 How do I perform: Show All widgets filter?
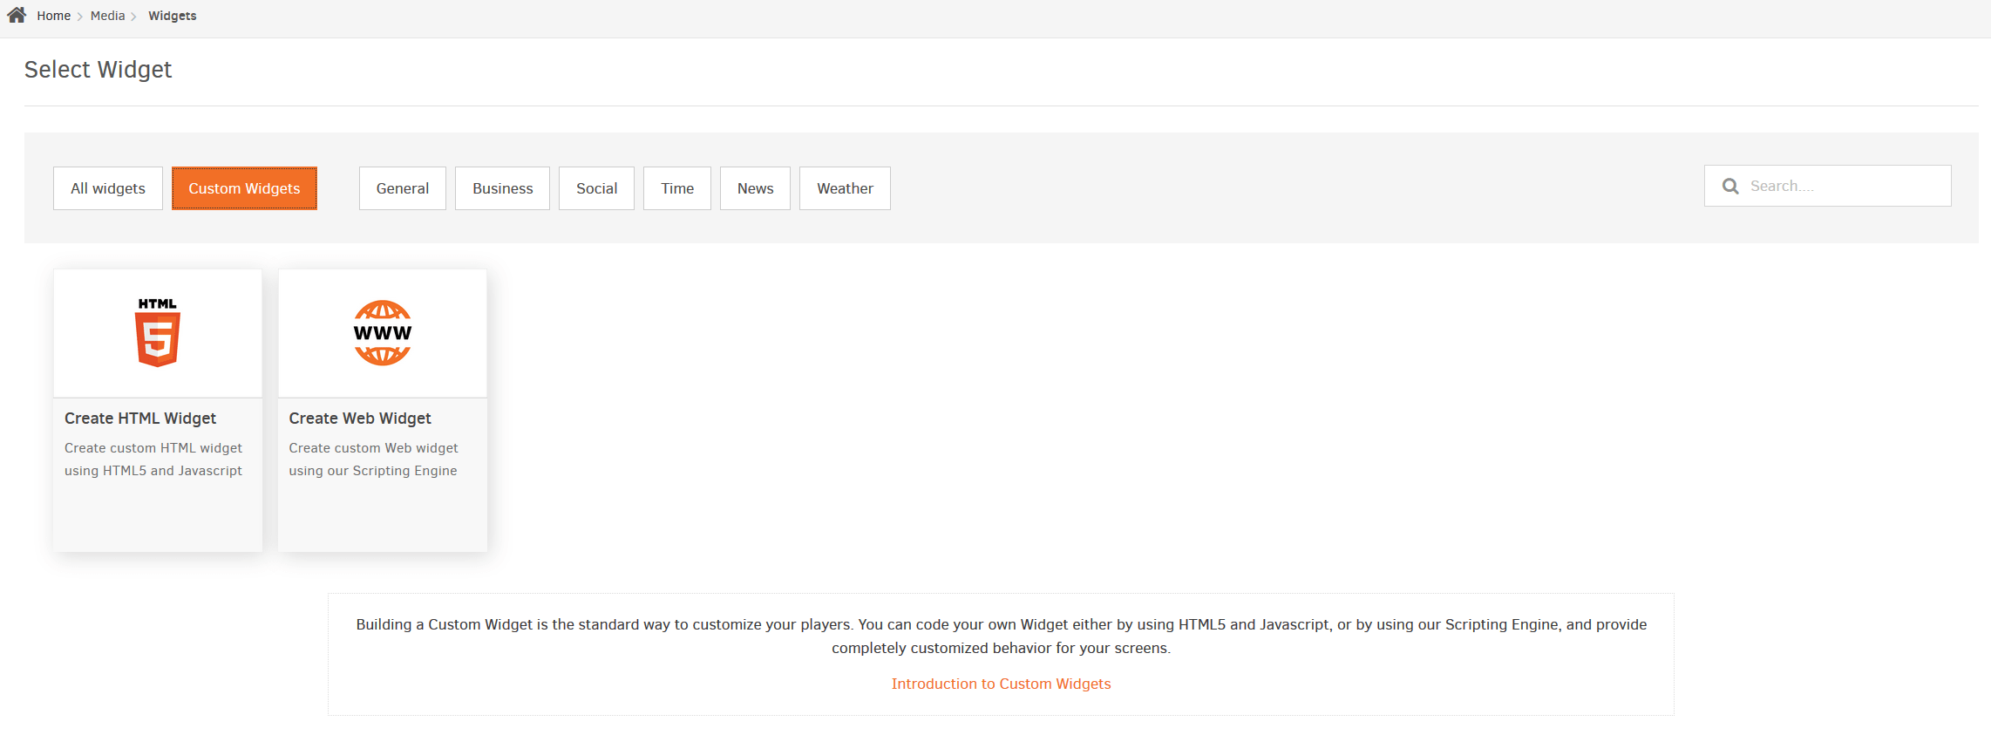click(108, 188)
